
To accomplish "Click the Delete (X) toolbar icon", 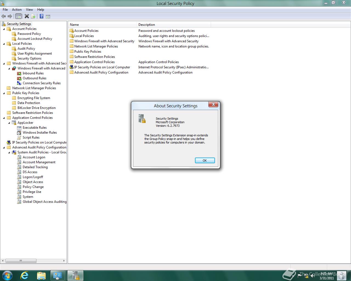I will coord(27,16).
